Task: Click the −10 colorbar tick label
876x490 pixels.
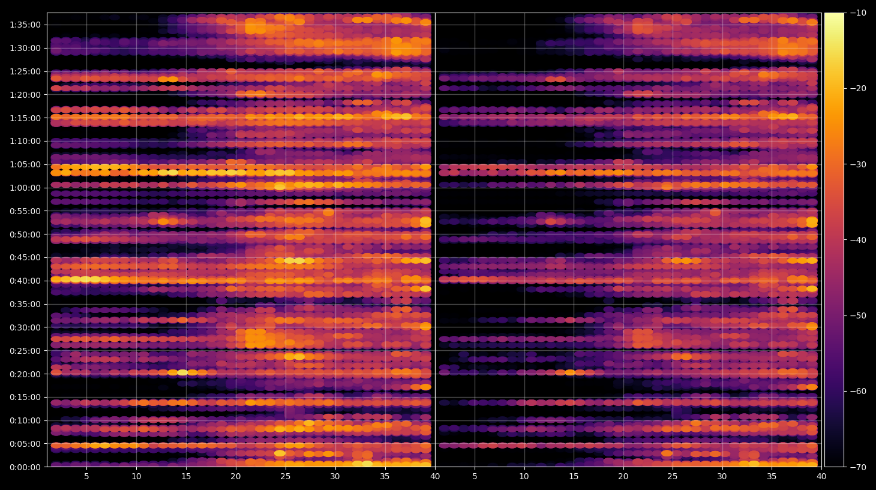Action: pyautogui.click(x=858, y=13)
